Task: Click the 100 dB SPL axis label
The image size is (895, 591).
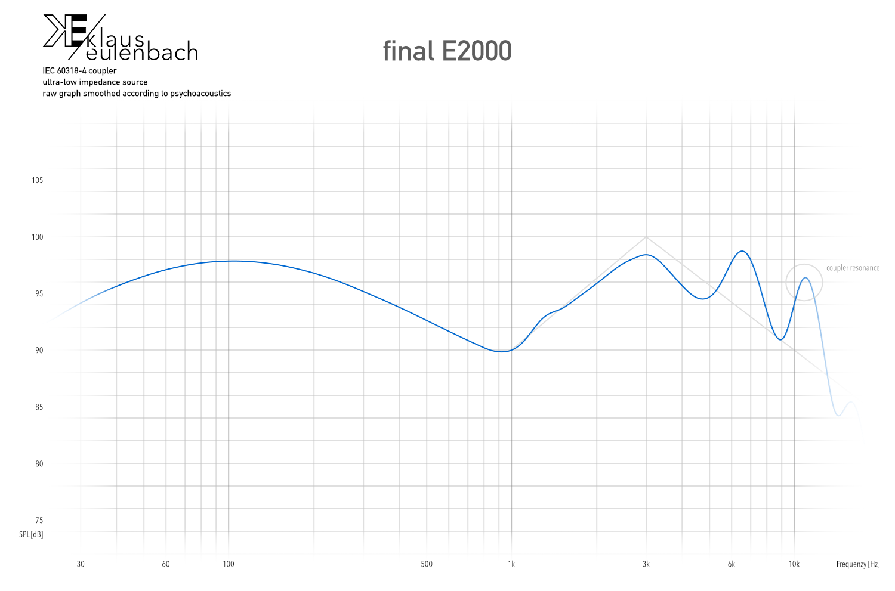Action: (38, 237)
